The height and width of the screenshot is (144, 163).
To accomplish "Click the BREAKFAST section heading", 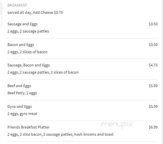I will (x=17, y=5).
